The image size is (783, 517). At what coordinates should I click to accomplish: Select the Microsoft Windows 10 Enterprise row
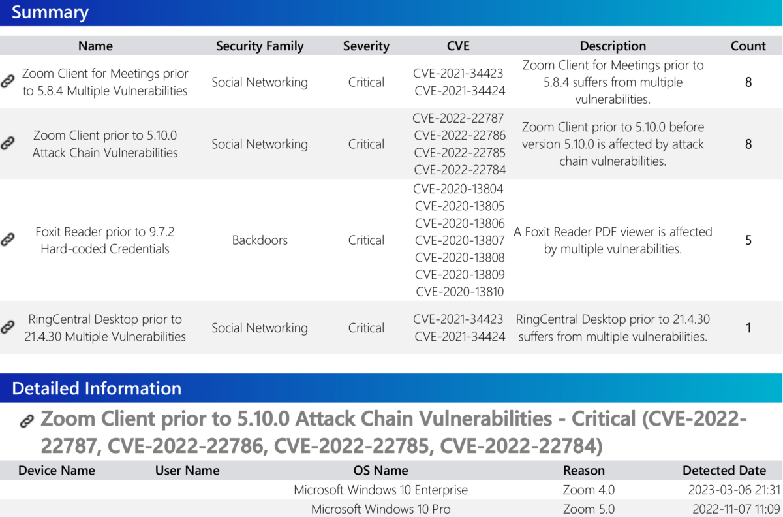(x=380, y=490)
